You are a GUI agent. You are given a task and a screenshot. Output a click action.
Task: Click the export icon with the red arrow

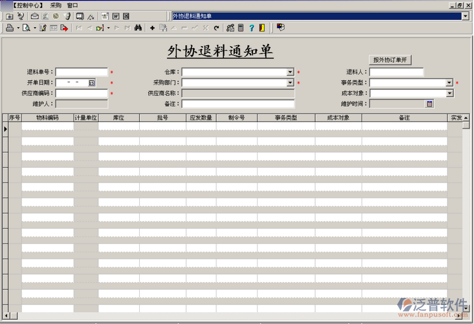click(x=64, y=28)
